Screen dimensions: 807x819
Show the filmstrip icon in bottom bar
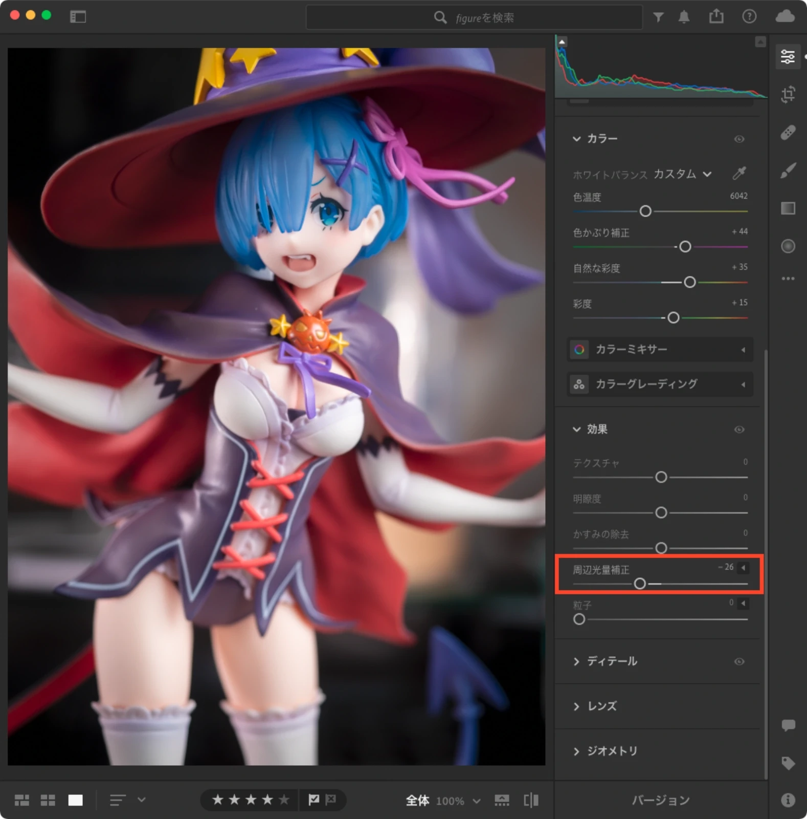point(502,800)
